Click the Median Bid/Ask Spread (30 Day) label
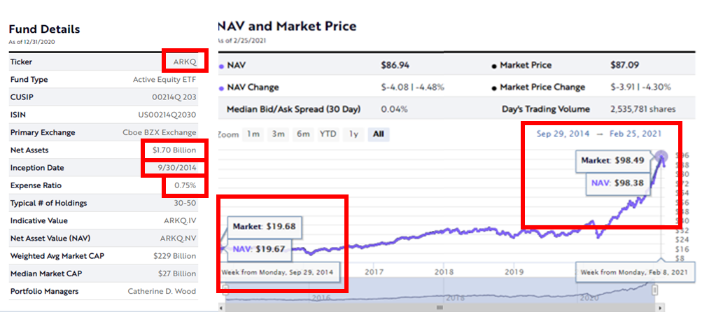 tap(293, 109)
